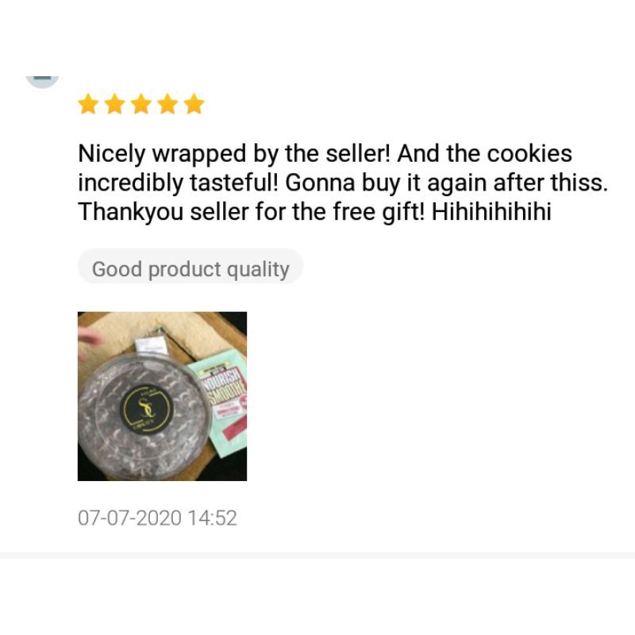The width and height of the screenshot is (635, 635).
Task: Click the 'incredibly tasteful!' review line
Action: pos(178,183)
